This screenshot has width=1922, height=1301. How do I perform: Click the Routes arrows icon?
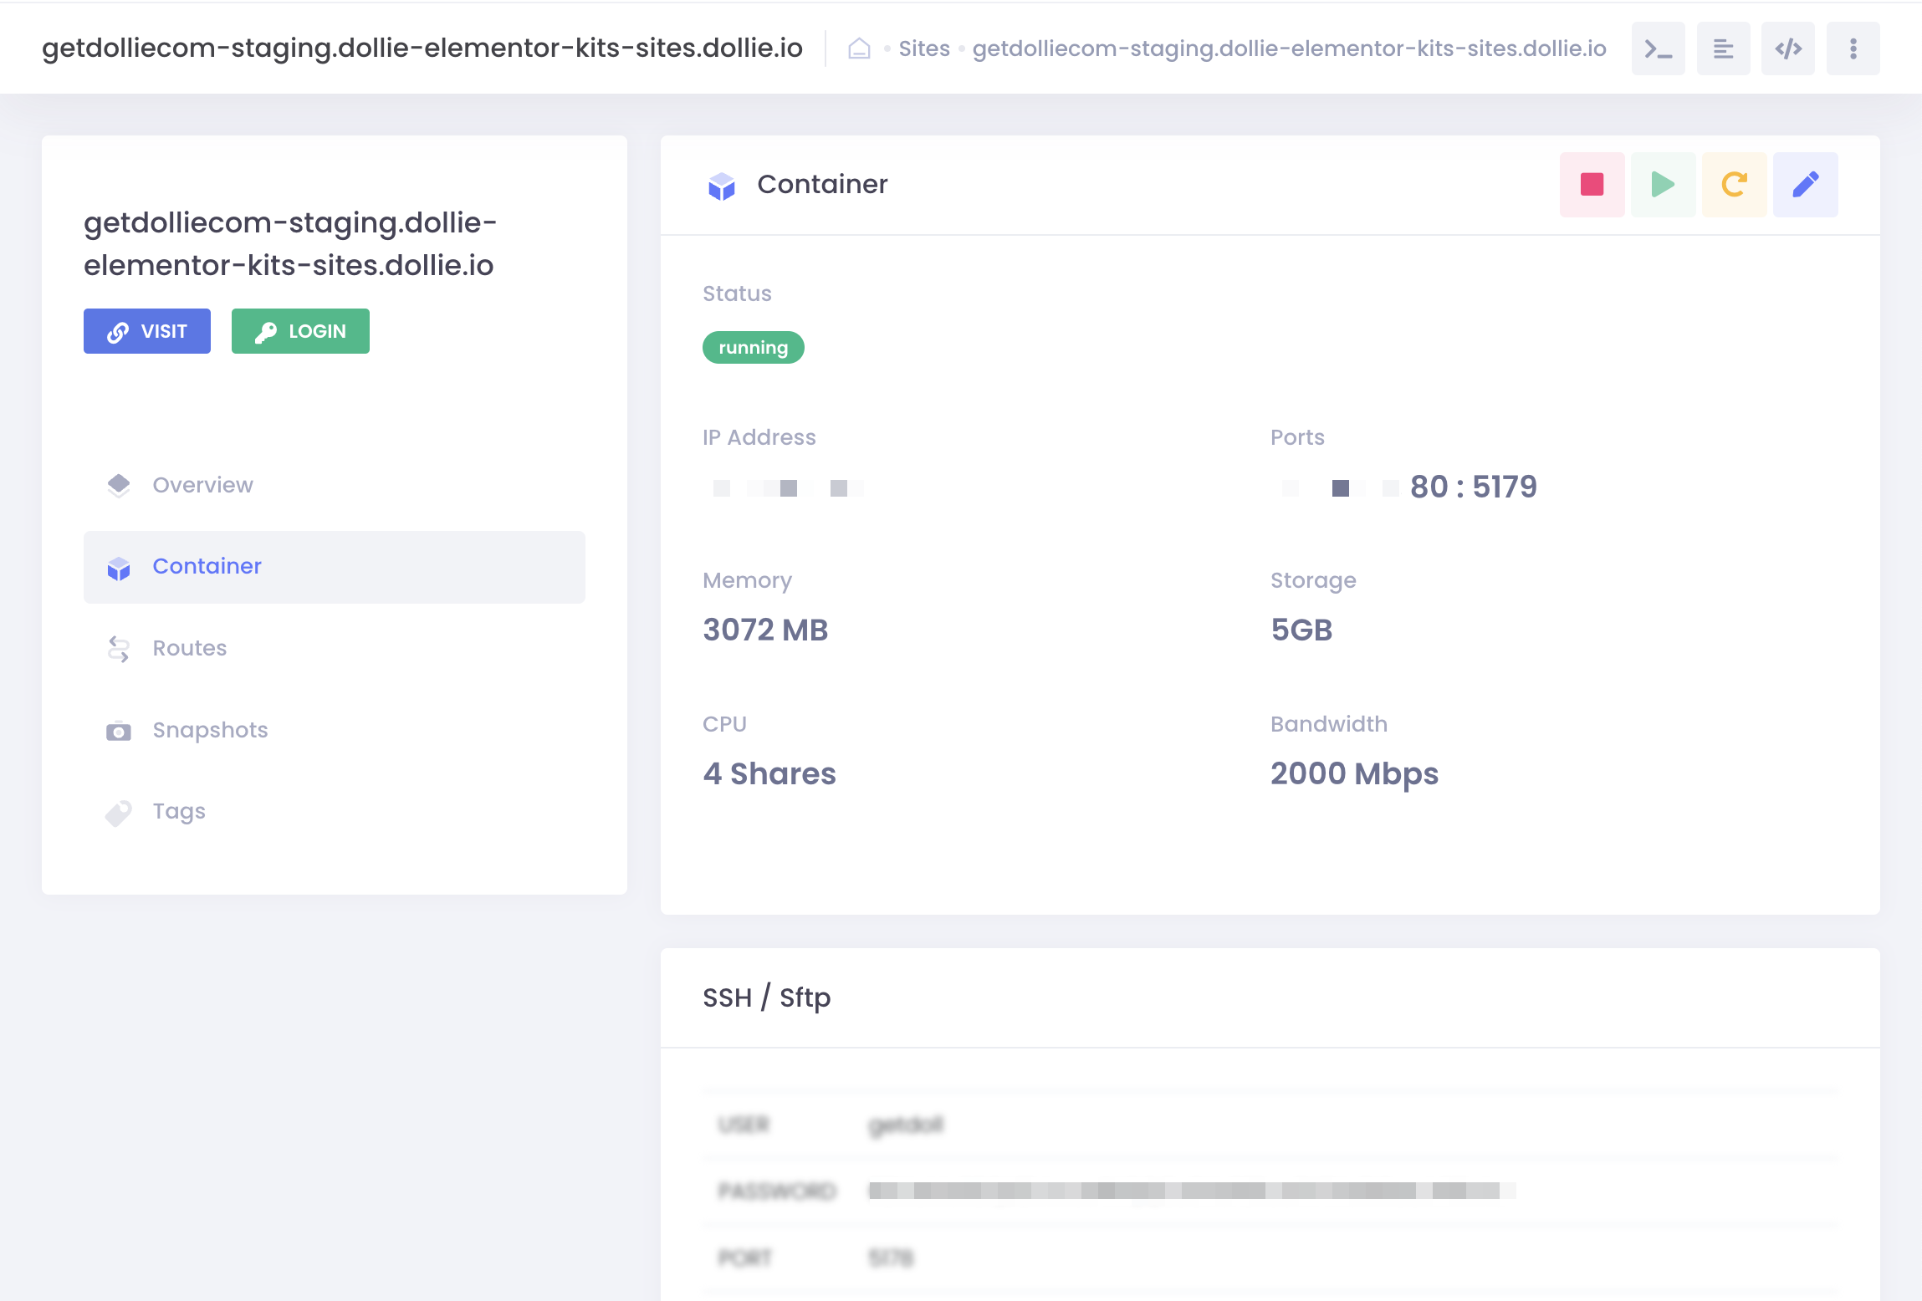click(119, 649)
